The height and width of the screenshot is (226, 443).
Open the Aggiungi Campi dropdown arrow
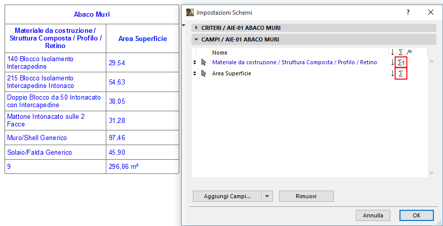(x=267, y=196)
